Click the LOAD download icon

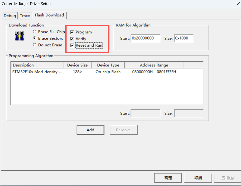(x=19, y=36)
